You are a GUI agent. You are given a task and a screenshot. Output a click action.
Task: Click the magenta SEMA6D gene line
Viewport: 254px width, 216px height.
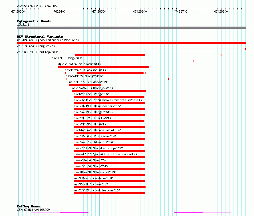click(131, 213)
